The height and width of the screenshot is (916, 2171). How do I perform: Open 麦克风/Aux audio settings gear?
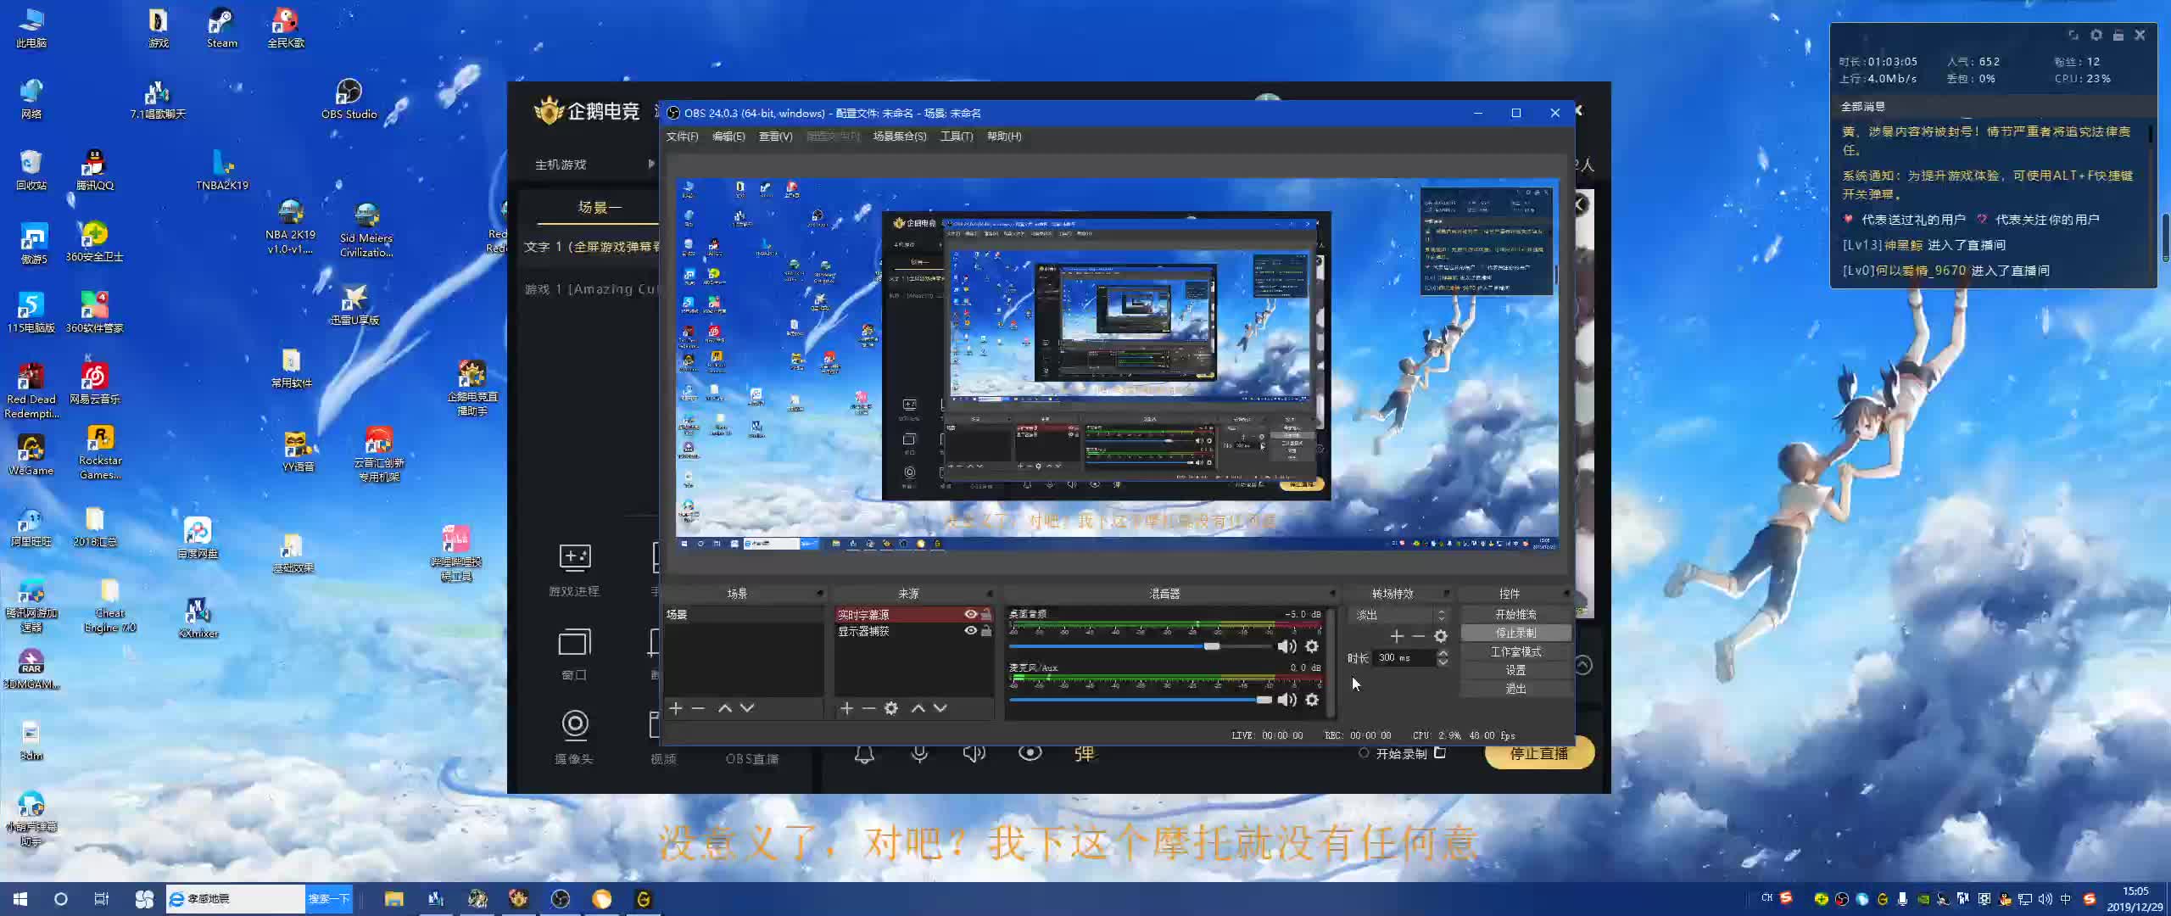tap(1312, 700)
